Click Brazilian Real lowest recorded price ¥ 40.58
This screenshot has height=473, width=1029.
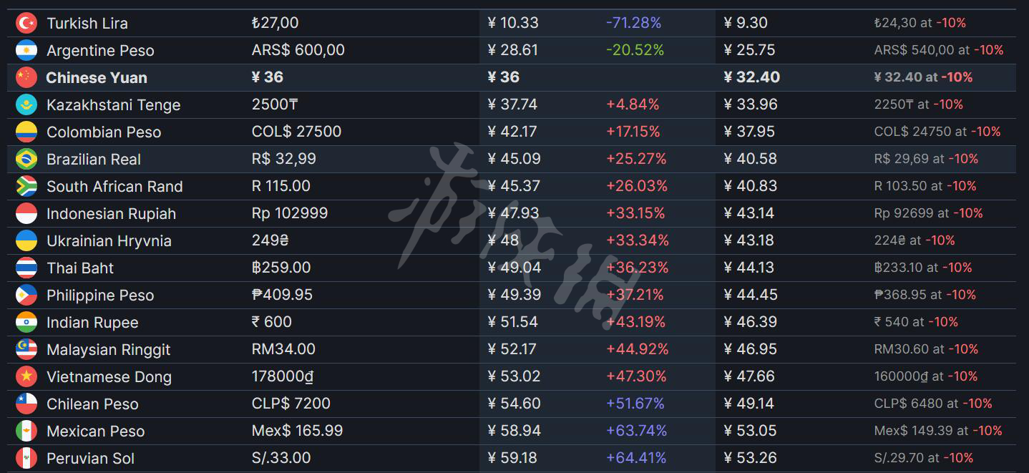click(x=750, y=159)
